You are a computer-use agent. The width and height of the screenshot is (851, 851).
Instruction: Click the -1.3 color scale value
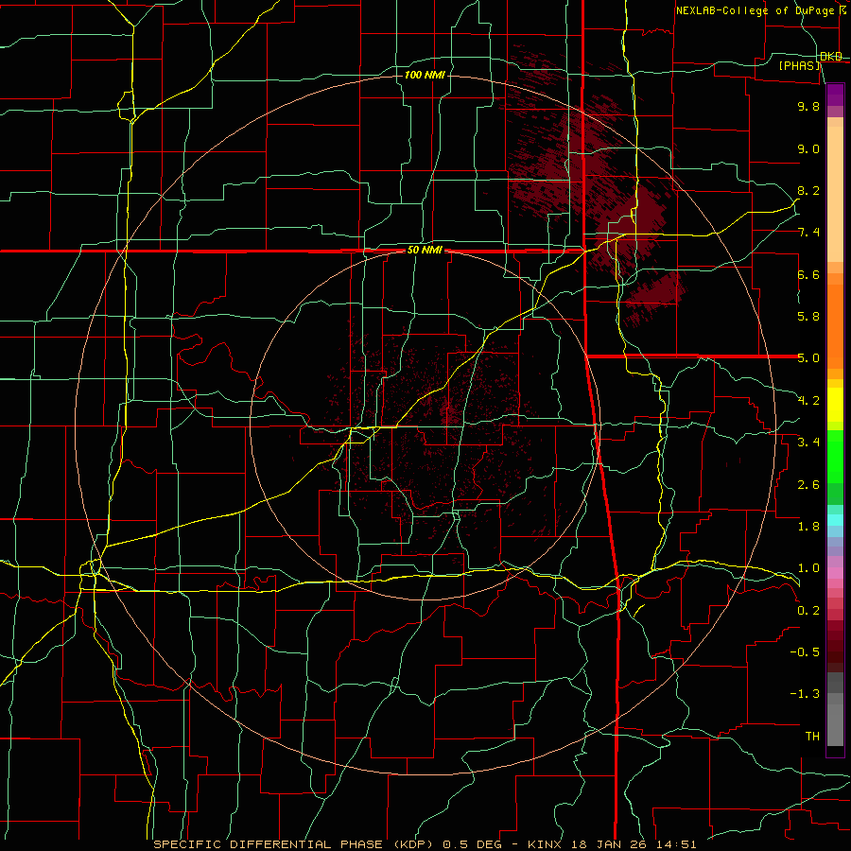point(805,694)
